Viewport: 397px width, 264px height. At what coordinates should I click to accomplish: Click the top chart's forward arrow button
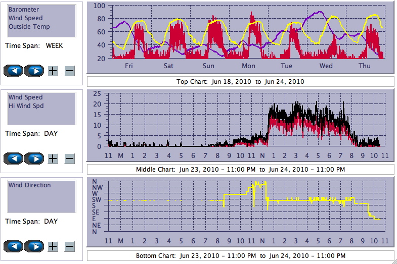pyautogui.click(x=34, y=71)
